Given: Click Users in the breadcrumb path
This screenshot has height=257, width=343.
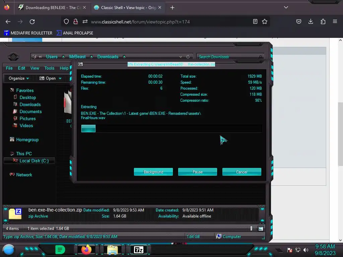Looking at the screenshot, I should [52, 57].
